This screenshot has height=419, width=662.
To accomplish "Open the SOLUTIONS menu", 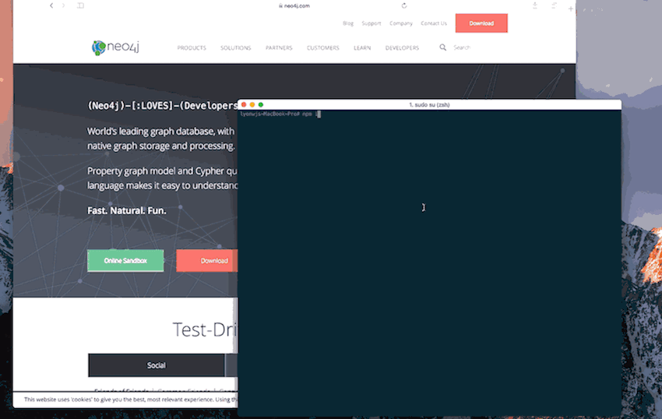I will click(x=235, y=48).
